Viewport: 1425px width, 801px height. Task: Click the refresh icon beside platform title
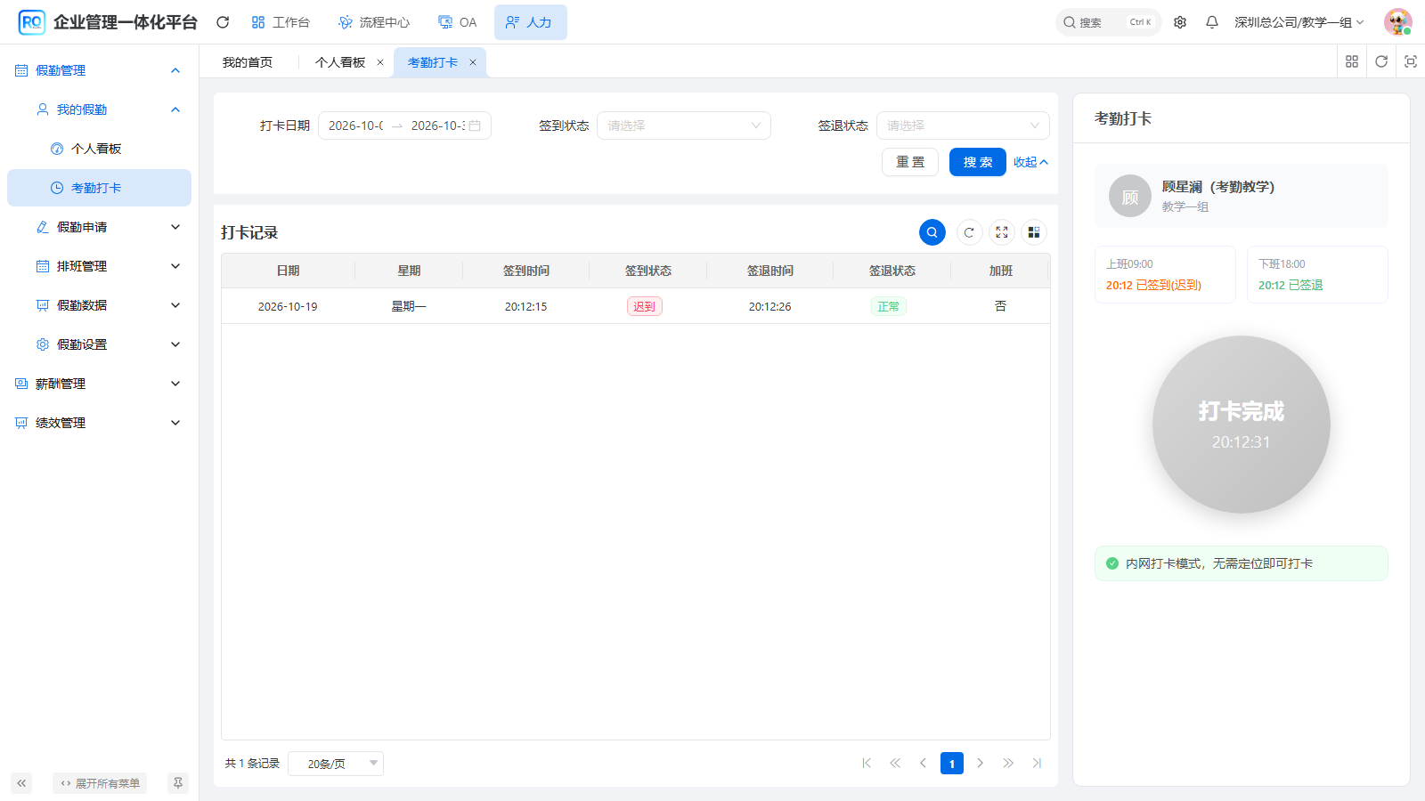[223, 22]
